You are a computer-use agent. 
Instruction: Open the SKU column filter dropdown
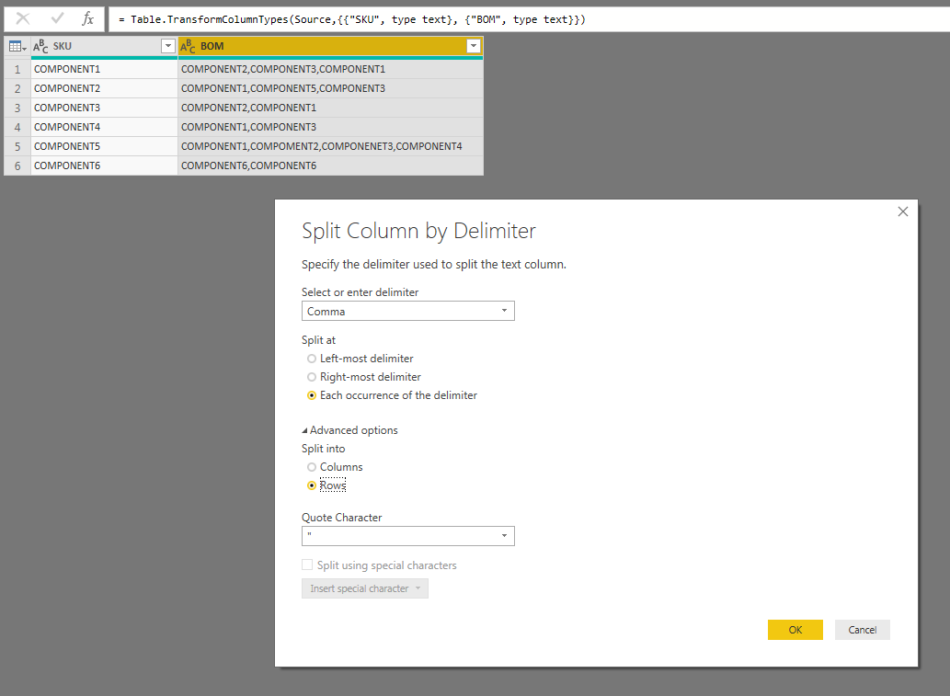(x=167, y=46)
